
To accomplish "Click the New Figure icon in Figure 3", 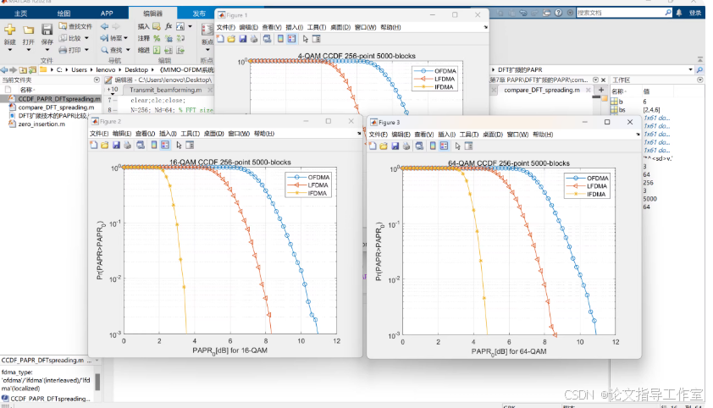I will tap(373, 146).
